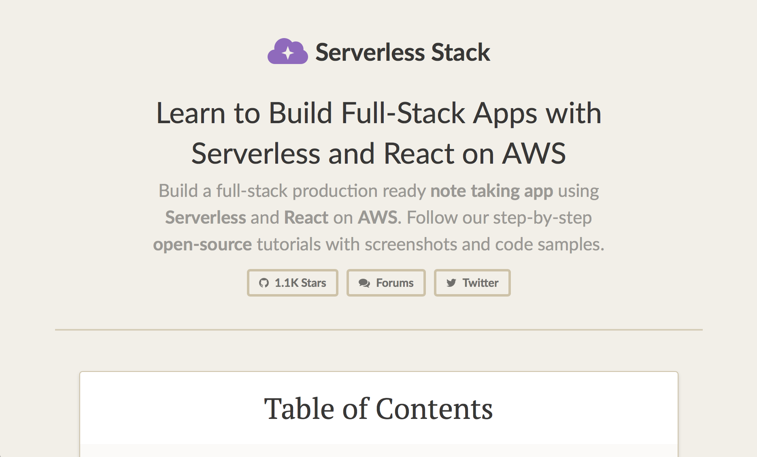
Task: Click the "Serverless Stack" site title
Action: point(402,52)
